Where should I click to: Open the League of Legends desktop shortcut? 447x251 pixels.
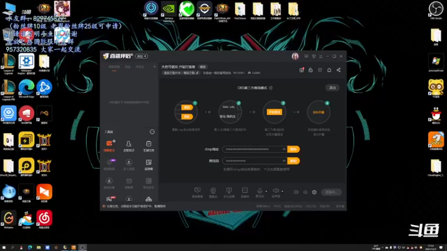coord(8,64)
